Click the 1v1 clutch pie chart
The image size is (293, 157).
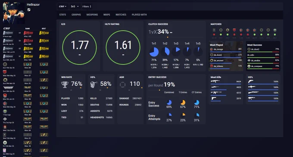[154, 52]
